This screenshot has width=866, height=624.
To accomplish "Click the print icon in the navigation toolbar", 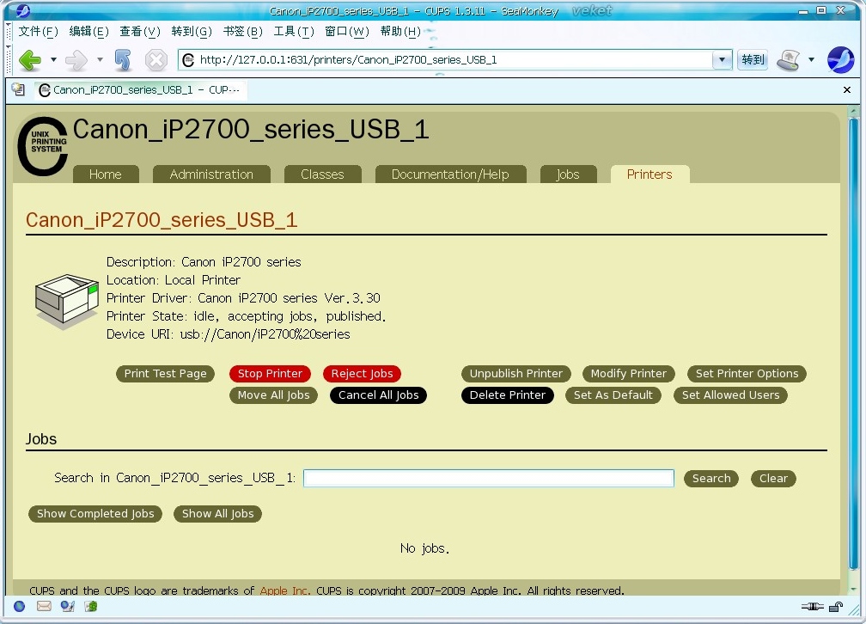I will pos(789,59).
